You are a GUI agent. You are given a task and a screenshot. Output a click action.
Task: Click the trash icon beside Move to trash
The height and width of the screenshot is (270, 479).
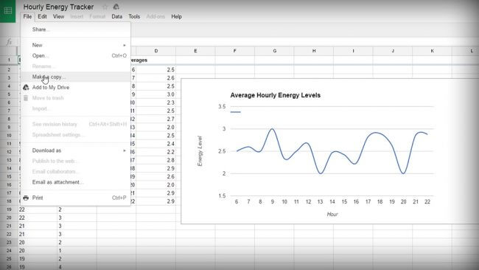point(26,98)
